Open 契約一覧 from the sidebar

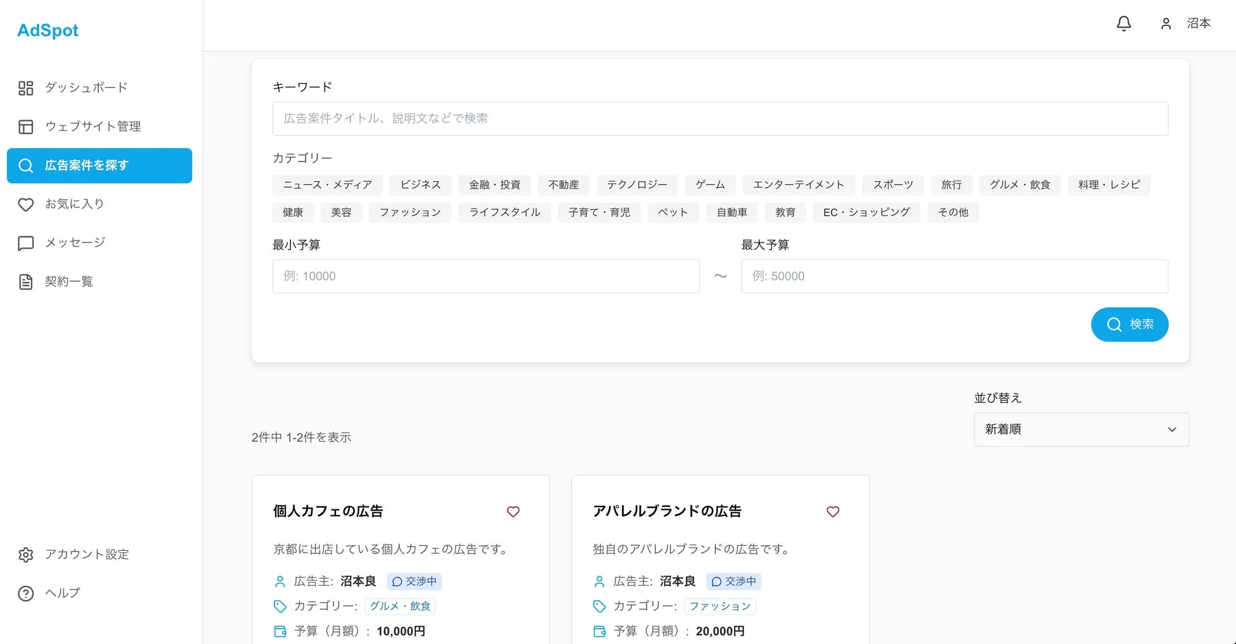pos(70,281)
